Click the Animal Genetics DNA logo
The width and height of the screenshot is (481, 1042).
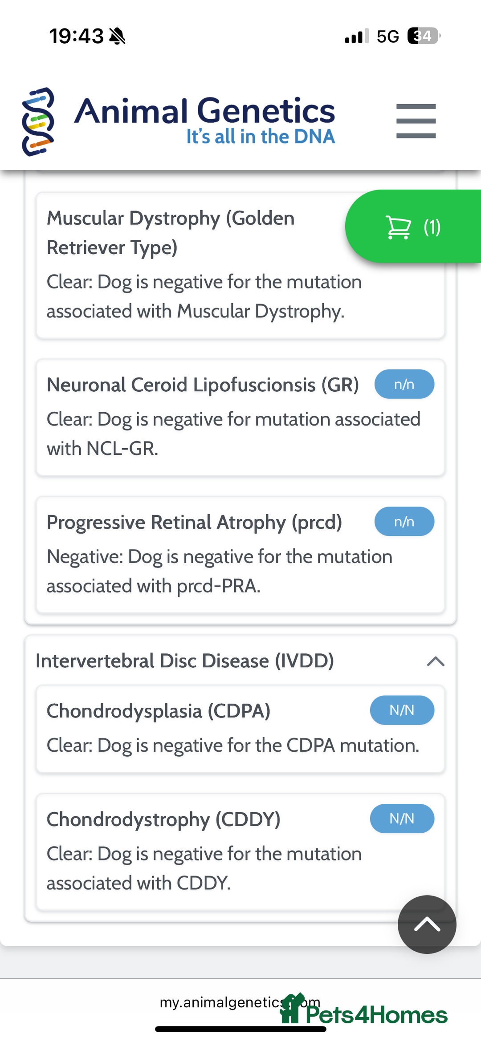(x=38, y=122)
